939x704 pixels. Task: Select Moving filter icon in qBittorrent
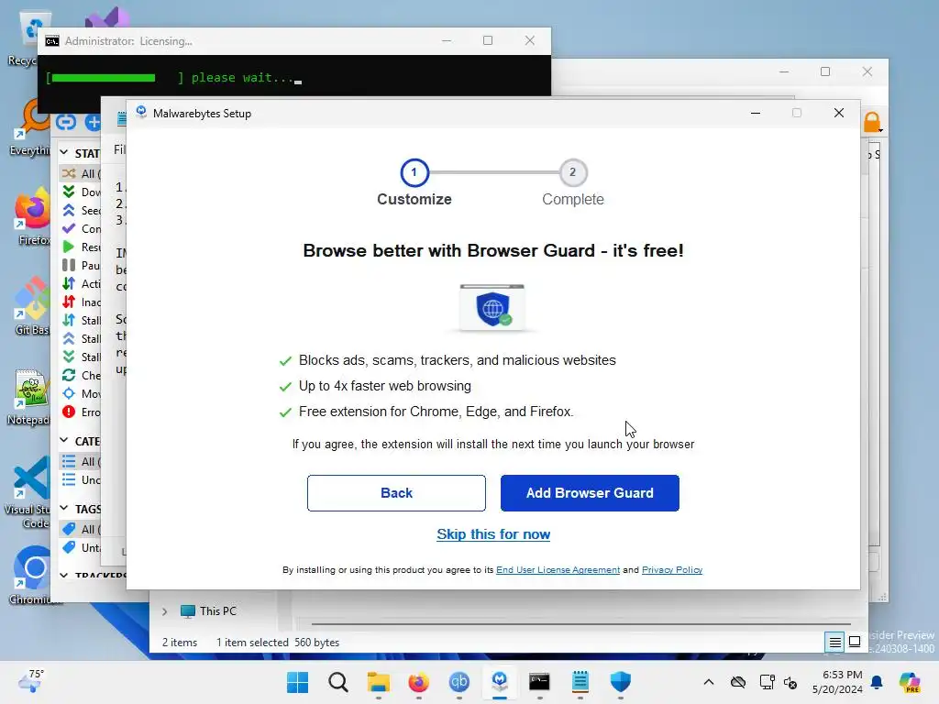click(x=69, y=393)
